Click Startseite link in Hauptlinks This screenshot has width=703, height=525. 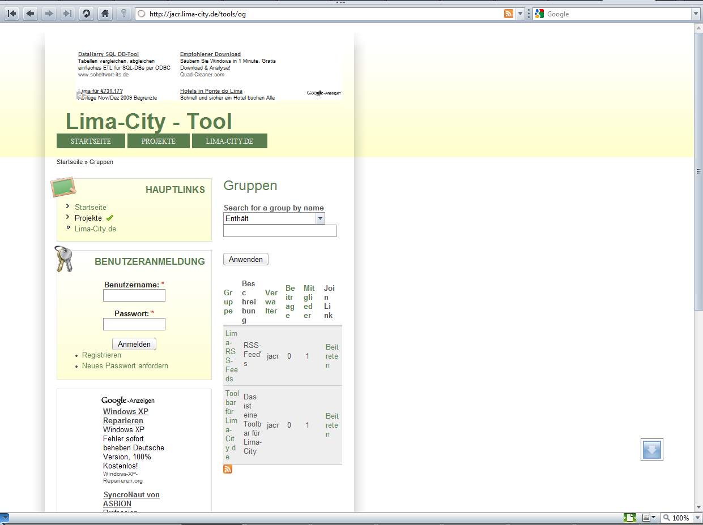[91, 207]
